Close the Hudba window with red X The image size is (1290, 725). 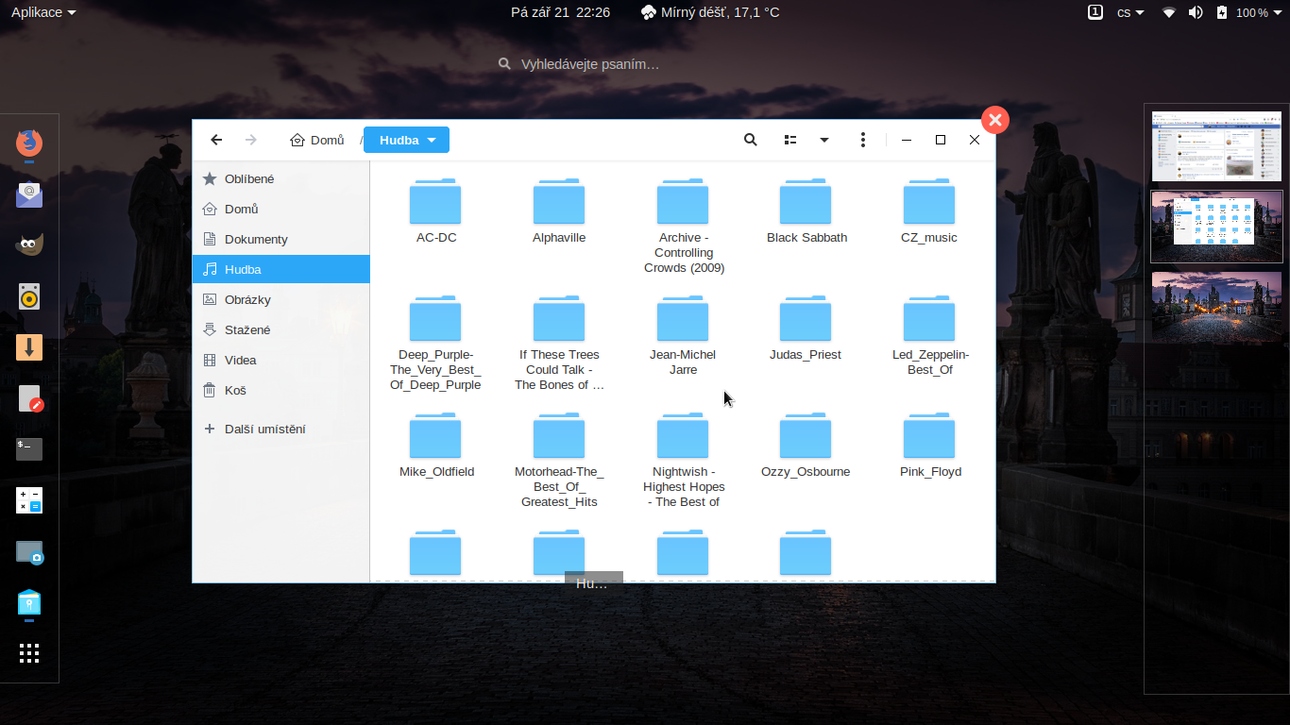tap(995, 120)
